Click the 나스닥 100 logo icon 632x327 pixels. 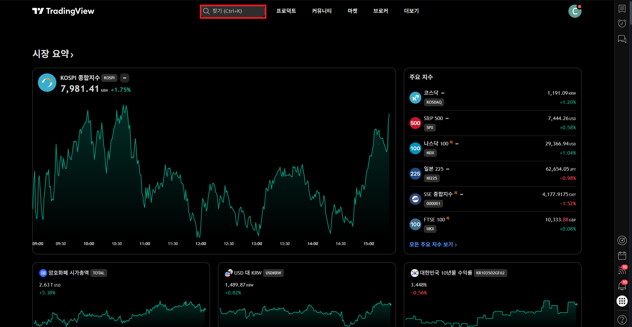tap(415, 148)
